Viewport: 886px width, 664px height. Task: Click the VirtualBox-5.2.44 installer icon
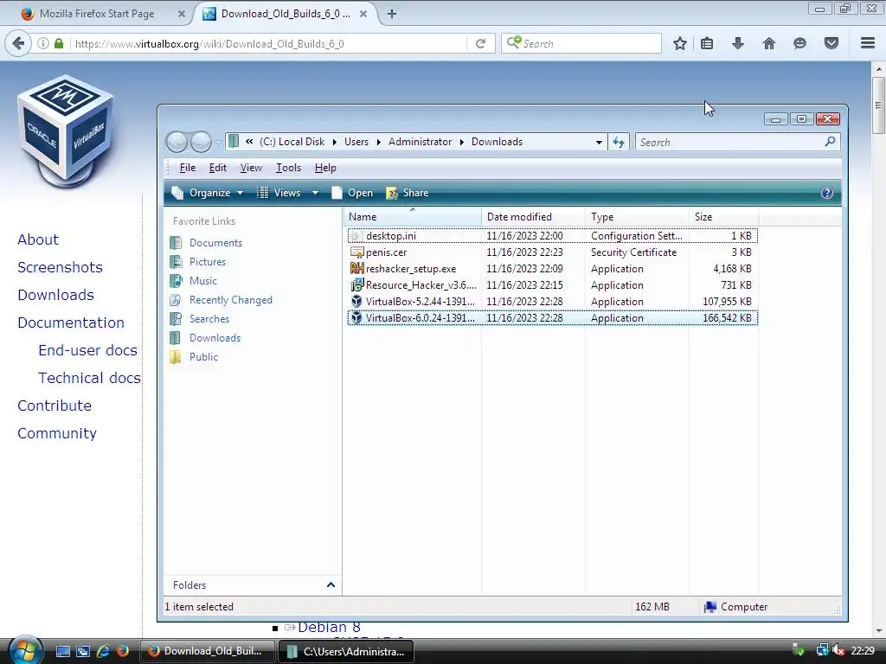click(x=356, y=302)
